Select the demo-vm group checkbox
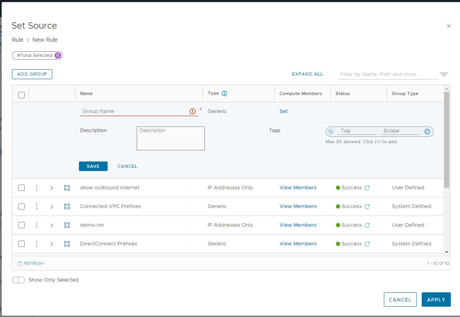Image resolution: width=460 pixels, height=317 pixels. point(22,225)
